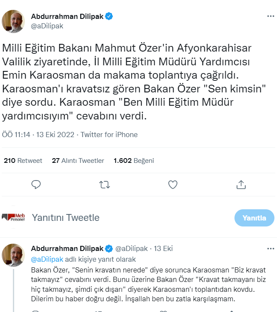
Task: Click the reply speech bubble icon
Action: (36, 184)
